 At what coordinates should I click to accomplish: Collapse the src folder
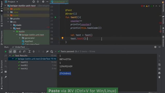click(8, 22)
